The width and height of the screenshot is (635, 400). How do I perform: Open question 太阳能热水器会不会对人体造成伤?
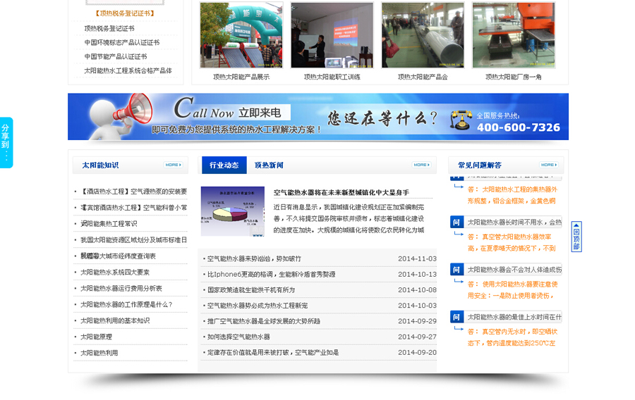click(514, 270)
